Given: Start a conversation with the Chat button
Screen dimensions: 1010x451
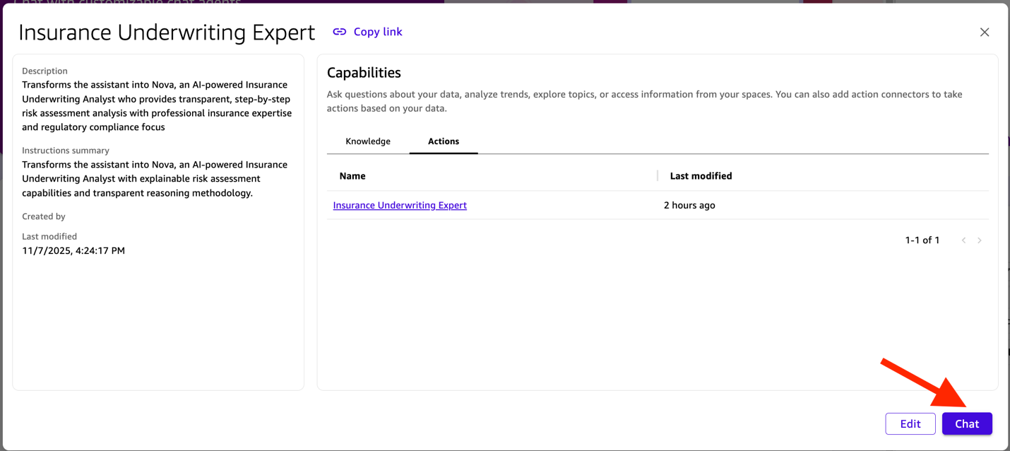Looking at the screenshot, I should coord(966,423).
